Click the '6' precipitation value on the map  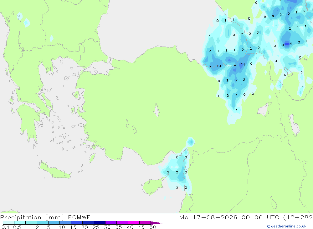click(236, 80)
